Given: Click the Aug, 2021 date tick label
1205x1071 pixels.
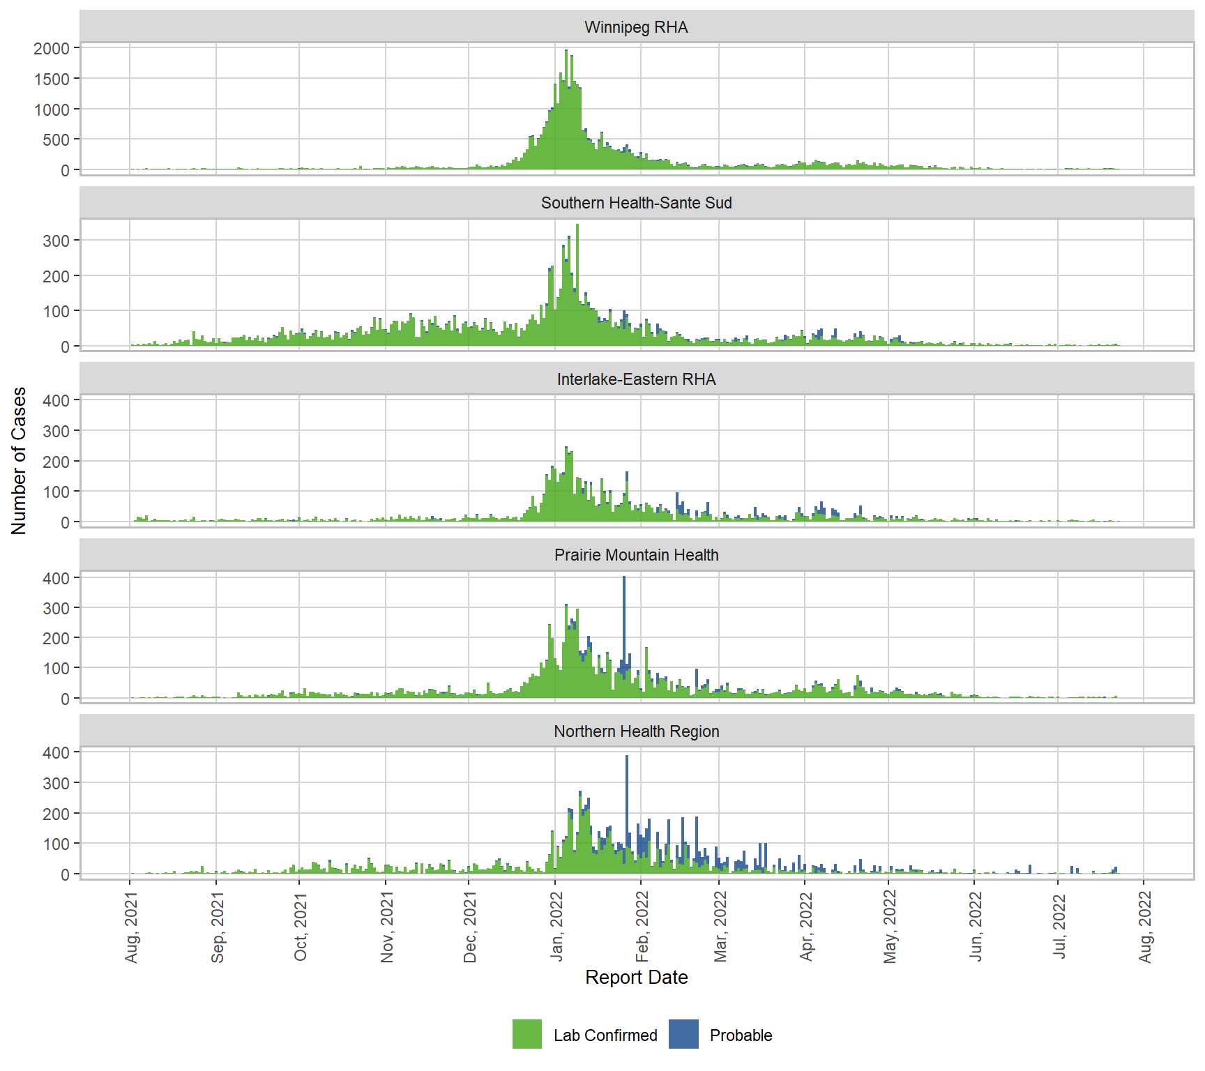Looking at the screenshot, I should coord(131,927).
